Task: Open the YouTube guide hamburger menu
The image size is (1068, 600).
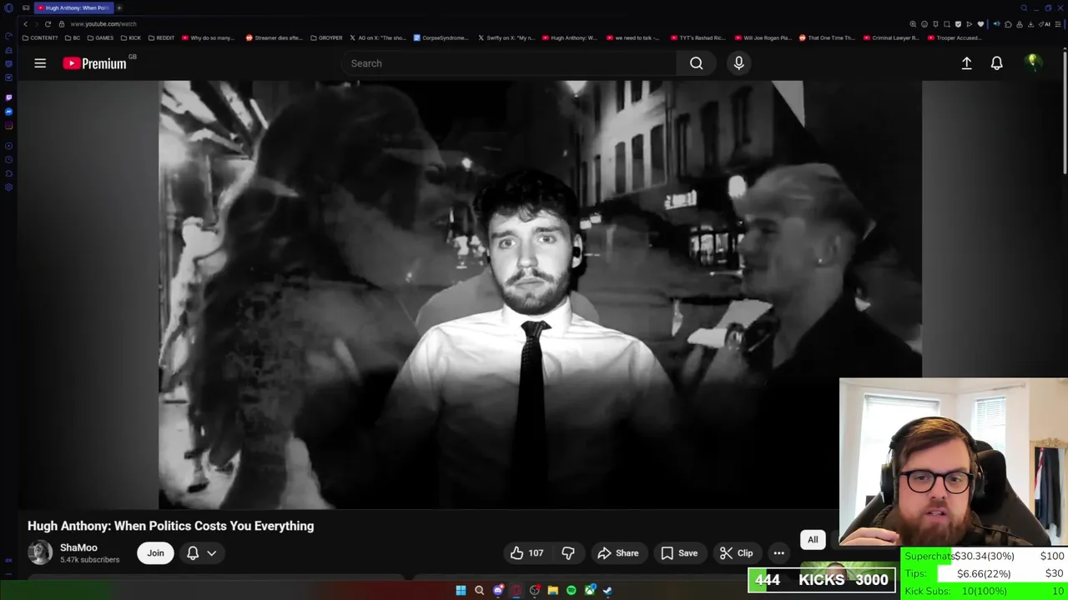Action: pos(40,63)
